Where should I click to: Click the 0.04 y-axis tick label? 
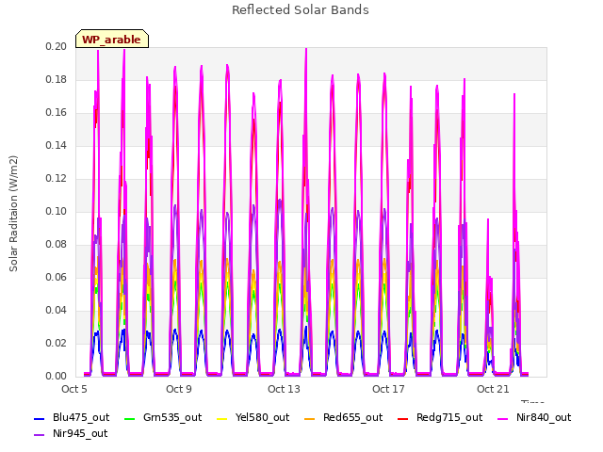coord(57,310)
